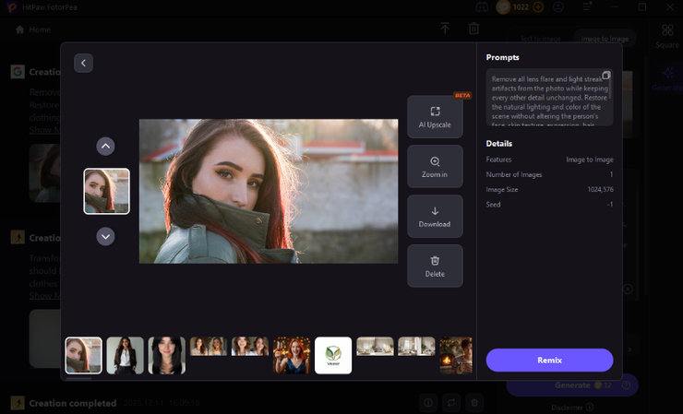Select the first two-women comparison thumbnail

[209, 347]
